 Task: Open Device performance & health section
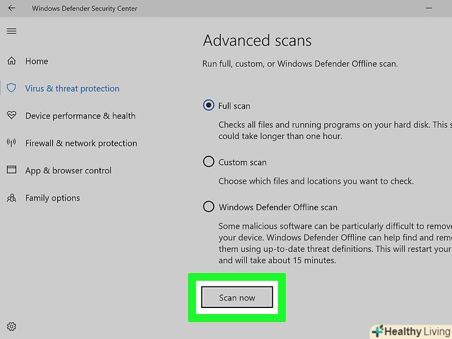[81, 116]
